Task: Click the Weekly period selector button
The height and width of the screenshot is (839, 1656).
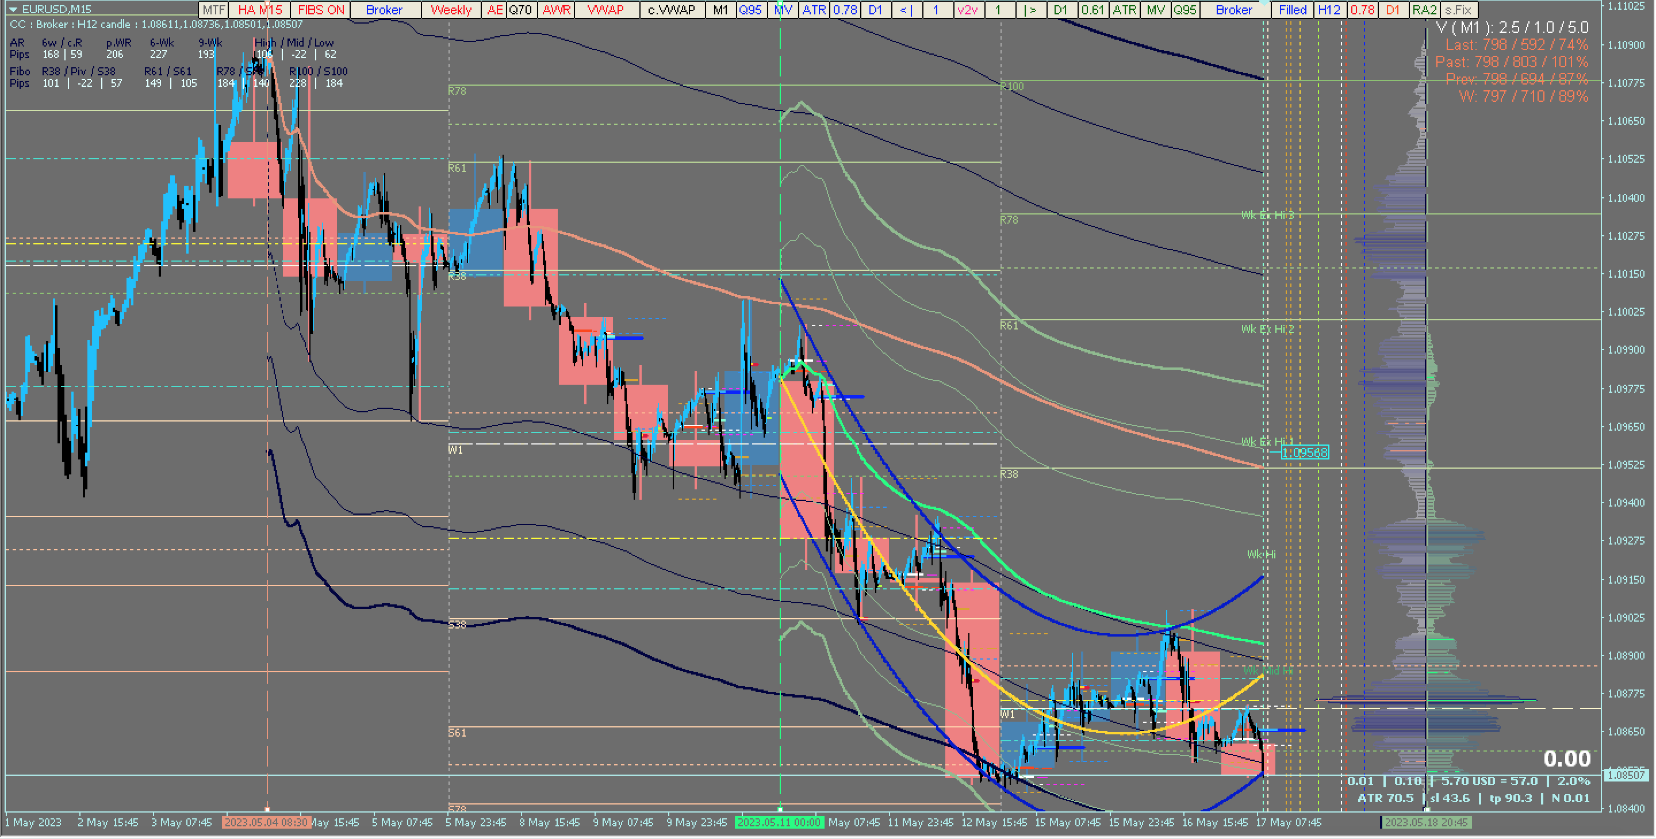Action: tap(451, 10)
